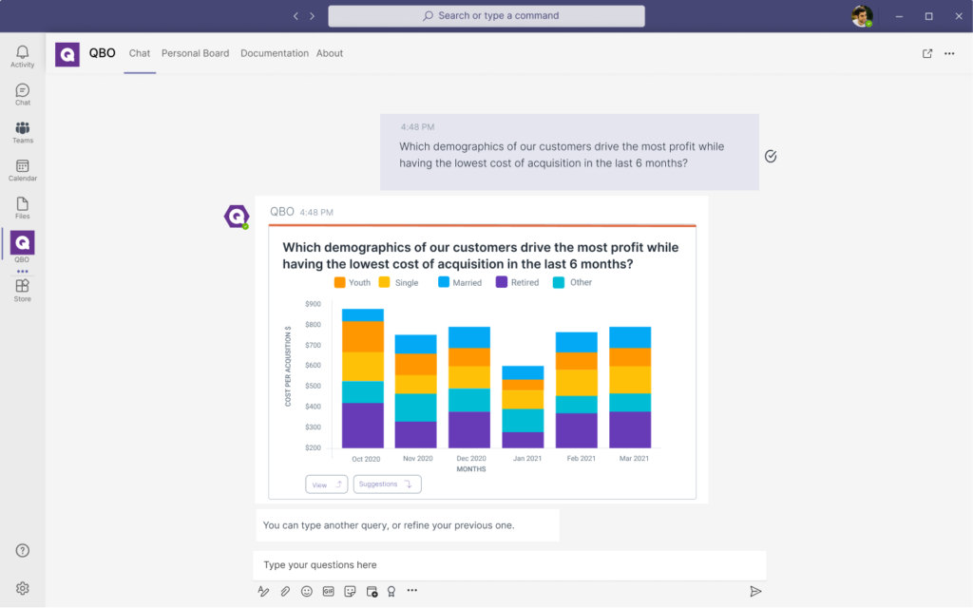Image resolution: width=973 pixels, height=608 pixels.
Task: Expand the Suggestions dropdown button
Action: 387,484
